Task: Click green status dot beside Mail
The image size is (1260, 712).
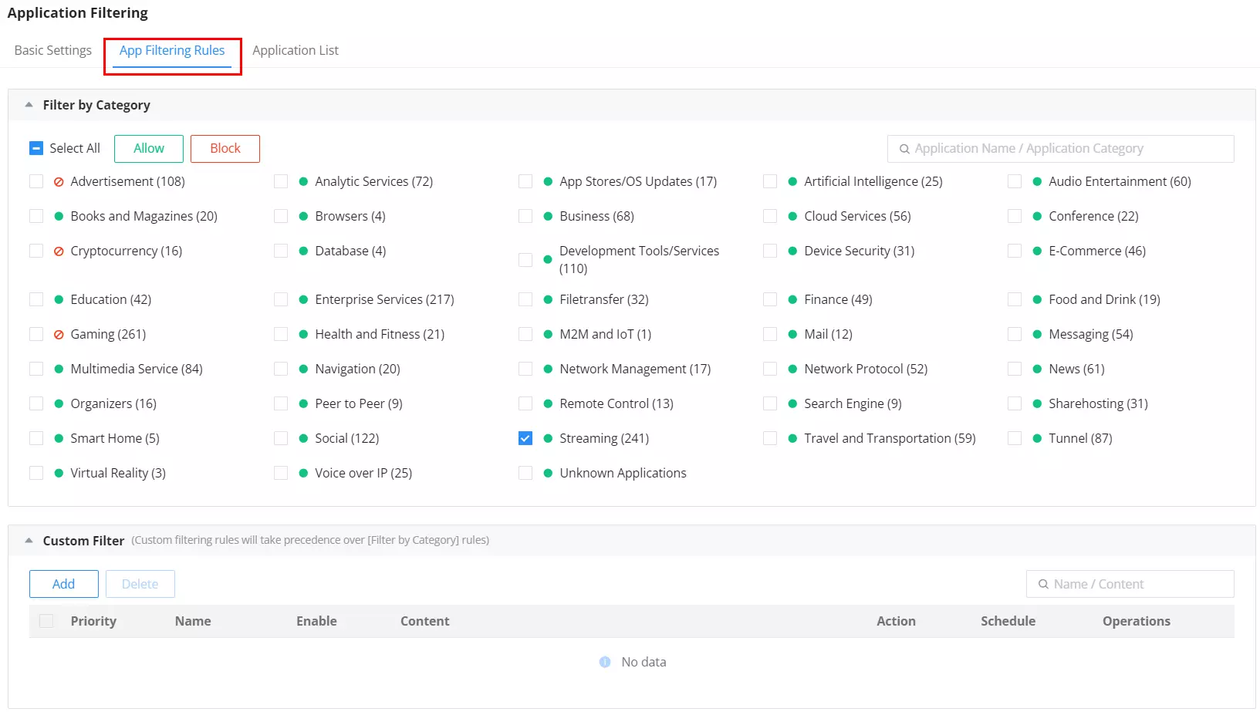Action: point(792,335)
